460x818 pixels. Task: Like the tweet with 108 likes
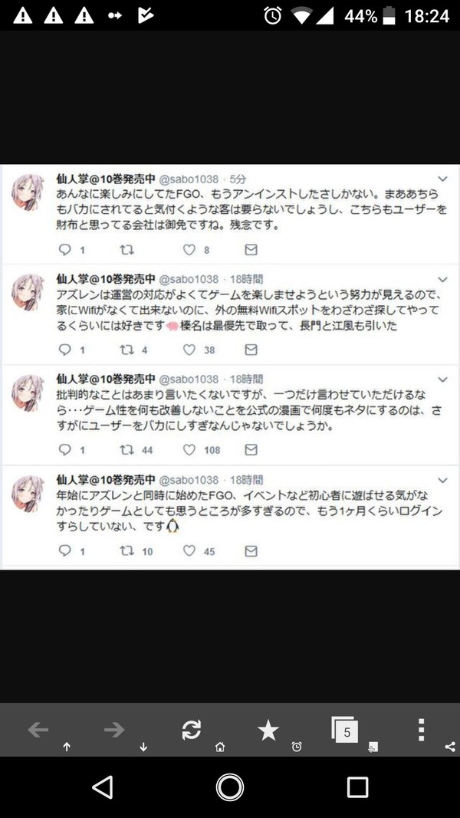click(x=189, y=450)
